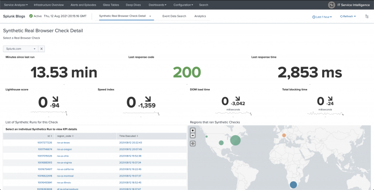Image resolution: width=374 pixels, height=190 pixels.
Task: Click the map locate/reset view icon
Action: point(193,143)
